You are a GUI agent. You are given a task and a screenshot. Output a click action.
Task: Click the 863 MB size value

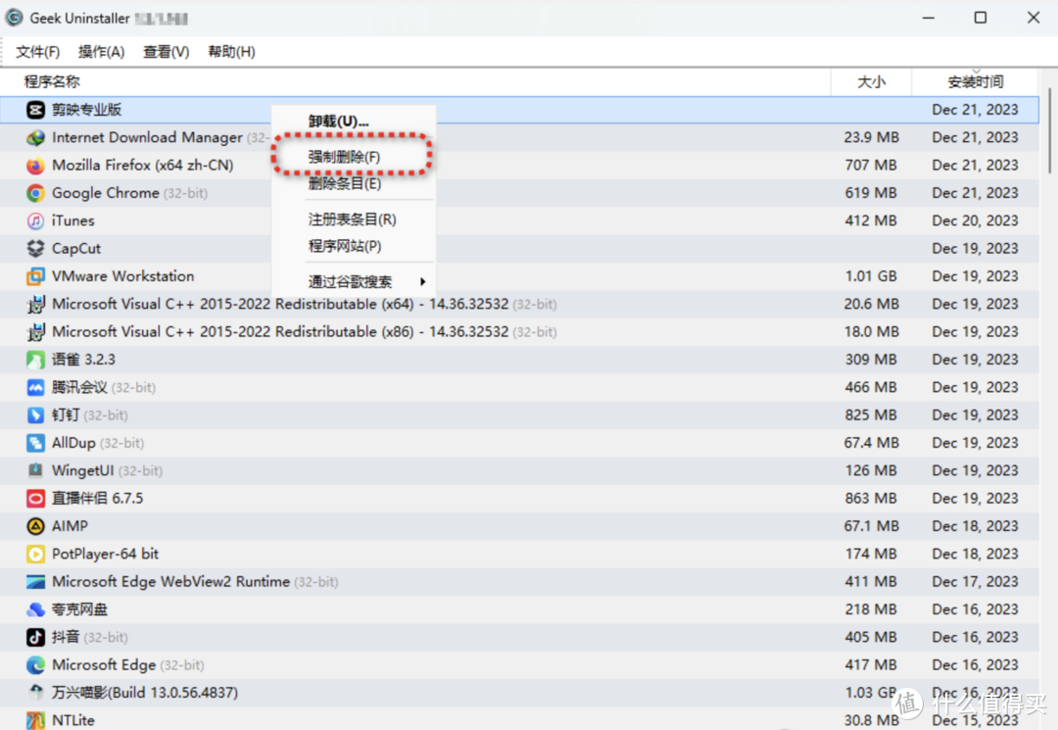[871, 499]
